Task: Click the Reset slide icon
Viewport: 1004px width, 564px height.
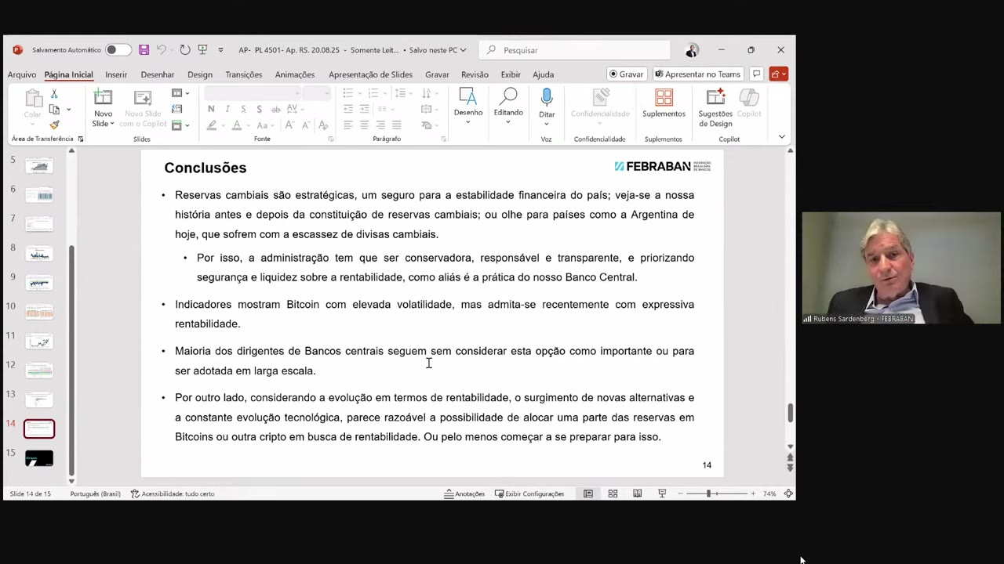Action: [x=176, y=109]
